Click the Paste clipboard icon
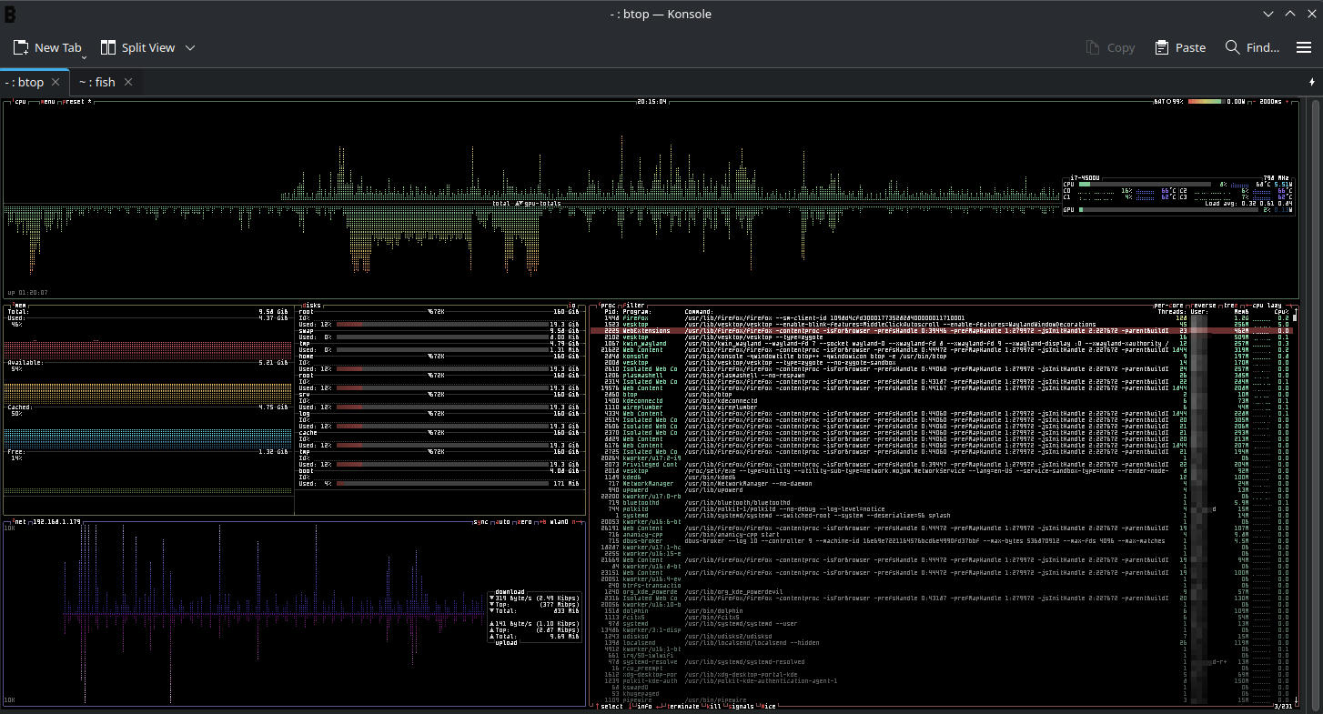The image size is (1323, 714). coord(1162,47)
